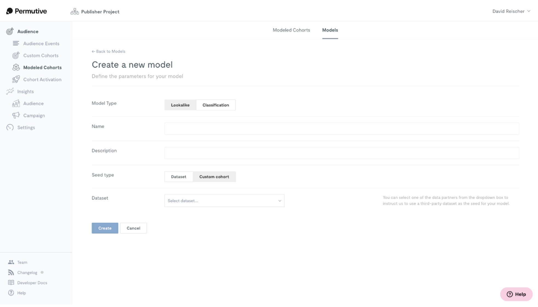This screenshot has height=307, width=538.
Task: Expand the David Reischer account menu
Action: pos(511,11)
